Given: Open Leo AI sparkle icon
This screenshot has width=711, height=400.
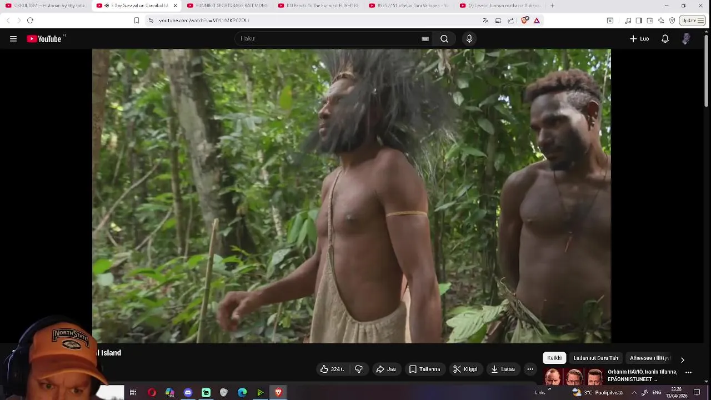Looking at the screenshot, I should click(x=661, y=21).
